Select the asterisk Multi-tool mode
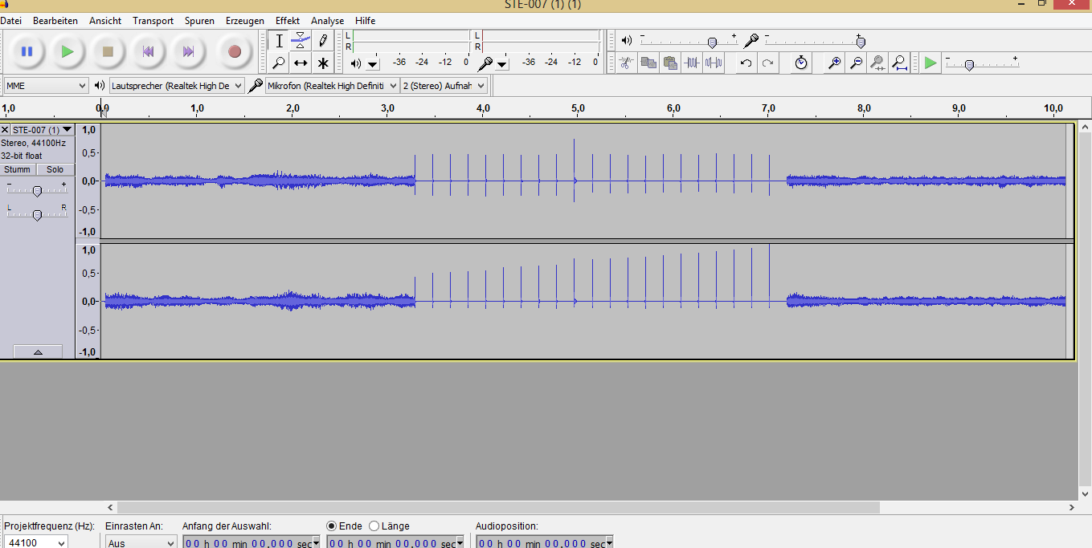This screenshot has width=1092, height=548. pos(322,63)
